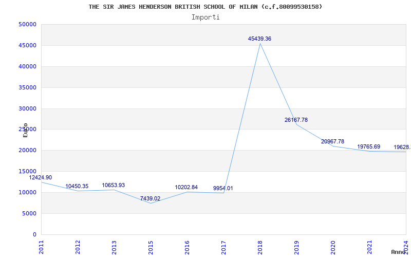411x257 pixels.
Task: Select the 10202.84 data label
Action: click(186, 188)
